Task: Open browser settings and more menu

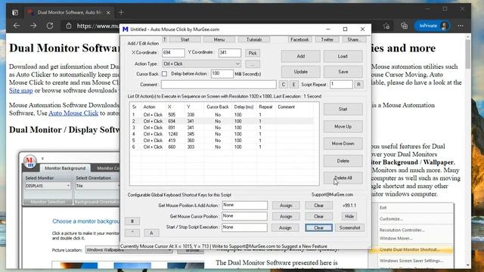Action: click(x=461, y=26)
